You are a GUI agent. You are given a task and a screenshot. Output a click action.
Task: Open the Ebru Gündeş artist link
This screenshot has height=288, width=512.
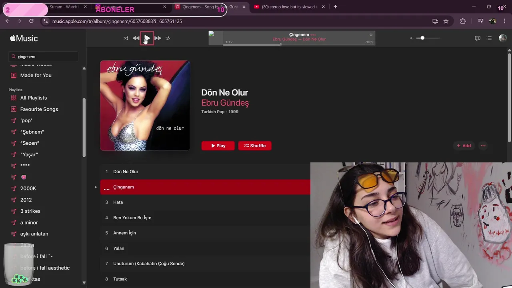tap(225, 103)
